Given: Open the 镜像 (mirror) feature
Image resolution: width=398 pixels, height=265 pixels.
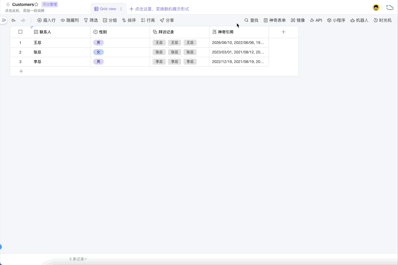Looking at the screenshot, I should pos(298,20).
